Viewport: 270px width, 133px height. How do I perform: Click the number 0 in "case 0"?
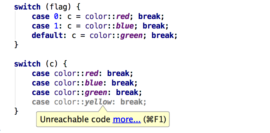(56, 16)
